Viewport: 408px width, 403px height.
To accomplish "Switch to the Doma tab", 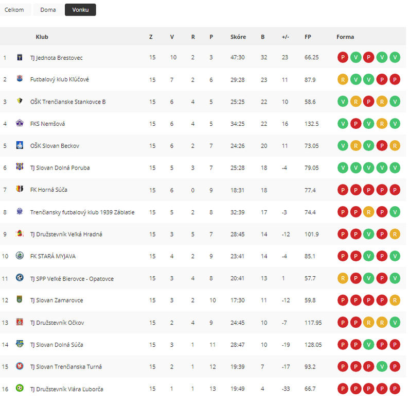I will point(48,10).
